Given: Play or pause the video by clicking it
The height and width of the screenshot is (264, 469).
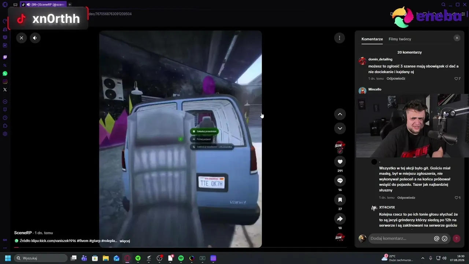Looking at the screenshot, I should [180, 139].
